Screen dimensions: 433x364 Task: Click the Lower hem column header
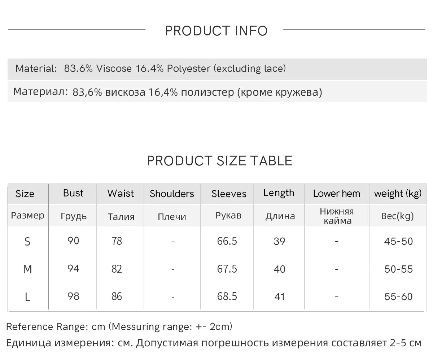[336, 194]
